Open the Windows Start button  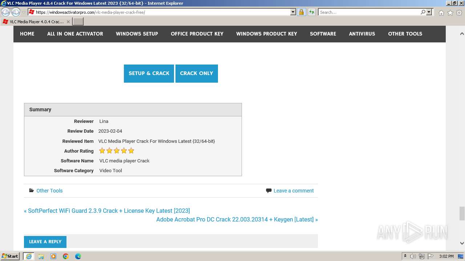(x=10, y=256)
